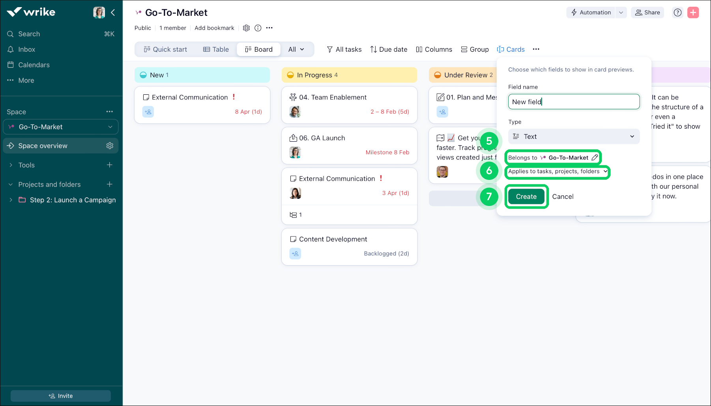Click the pink plus create icon
Screen dimensions: 711x406
point(693,13)
